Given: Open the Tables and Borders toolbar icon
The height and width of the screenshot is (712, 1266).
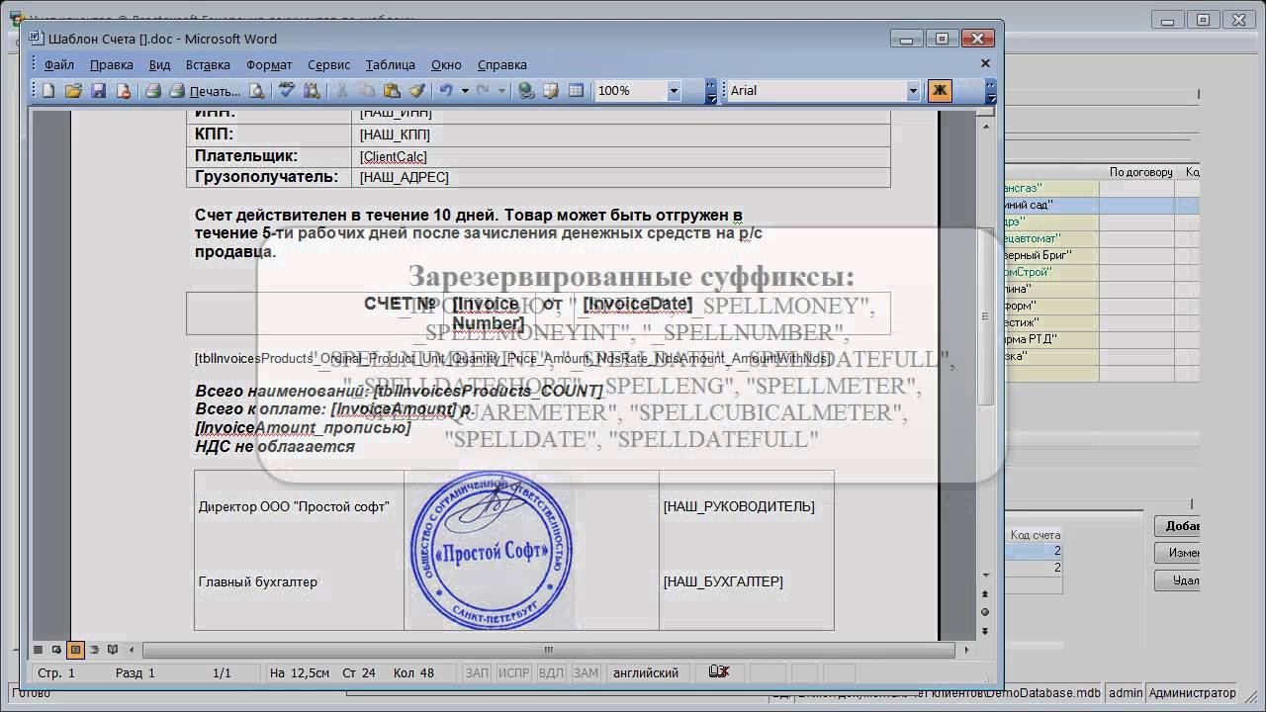Looking at the screenshot, I should pos(551,91).
